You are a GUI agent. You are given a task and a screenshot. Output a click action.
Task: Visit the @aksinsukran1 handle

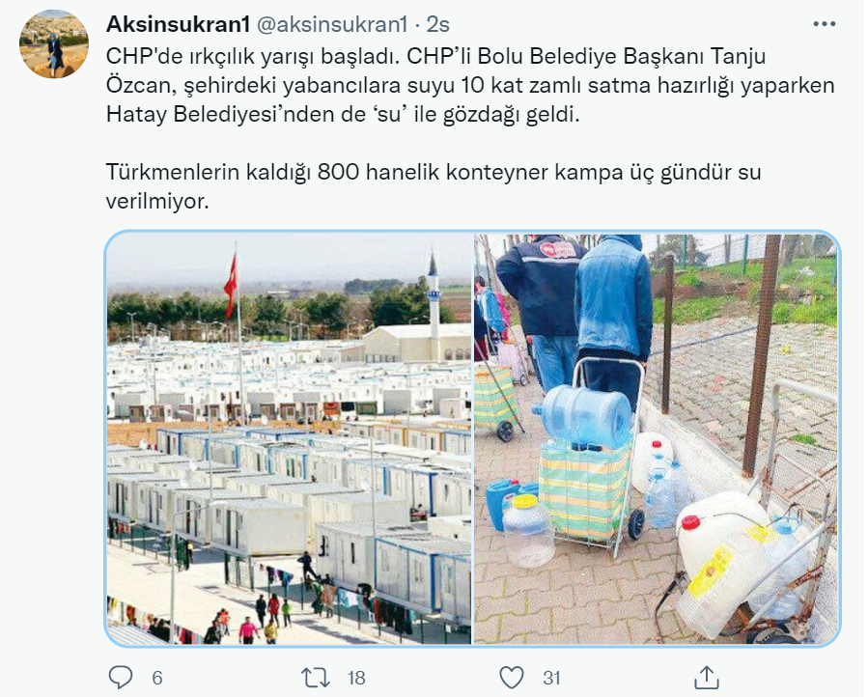coord(332,24)
